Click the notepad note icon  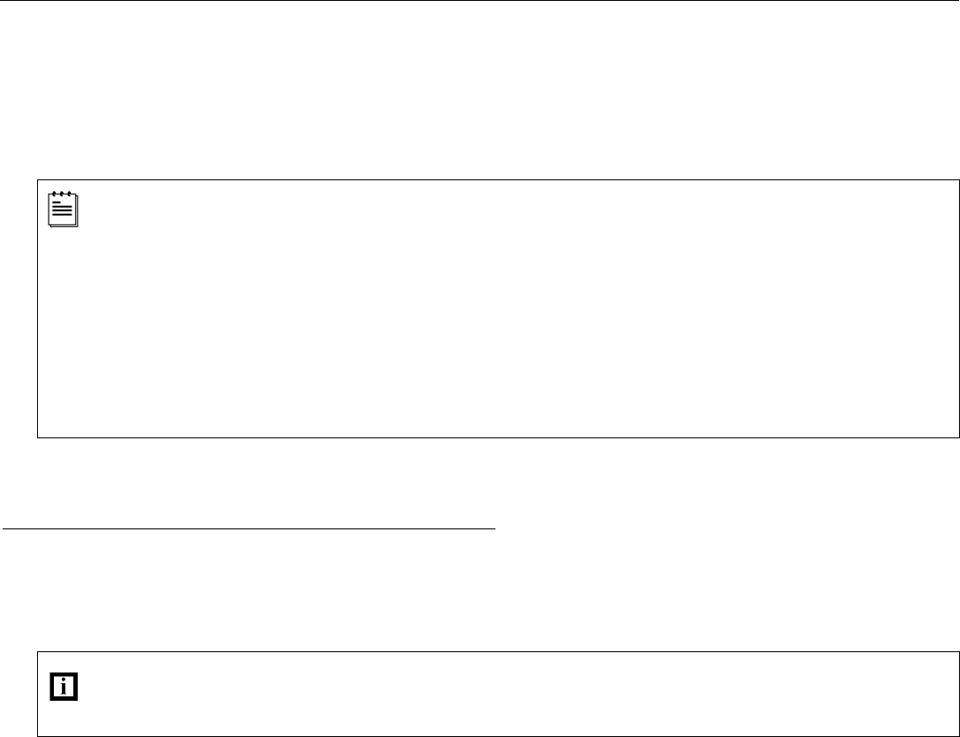point(63,209)
